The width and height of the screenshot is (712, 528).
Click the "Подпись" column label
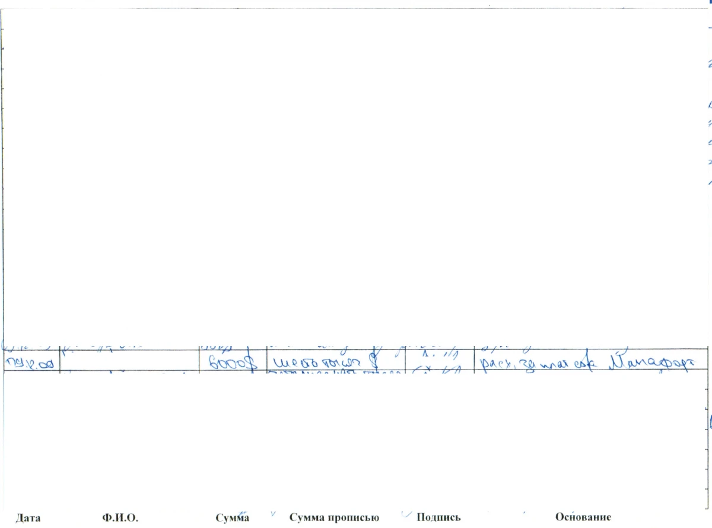(x=439, y=518)
